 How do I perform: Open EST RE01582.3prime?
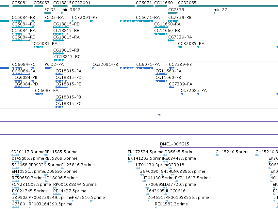171,204
